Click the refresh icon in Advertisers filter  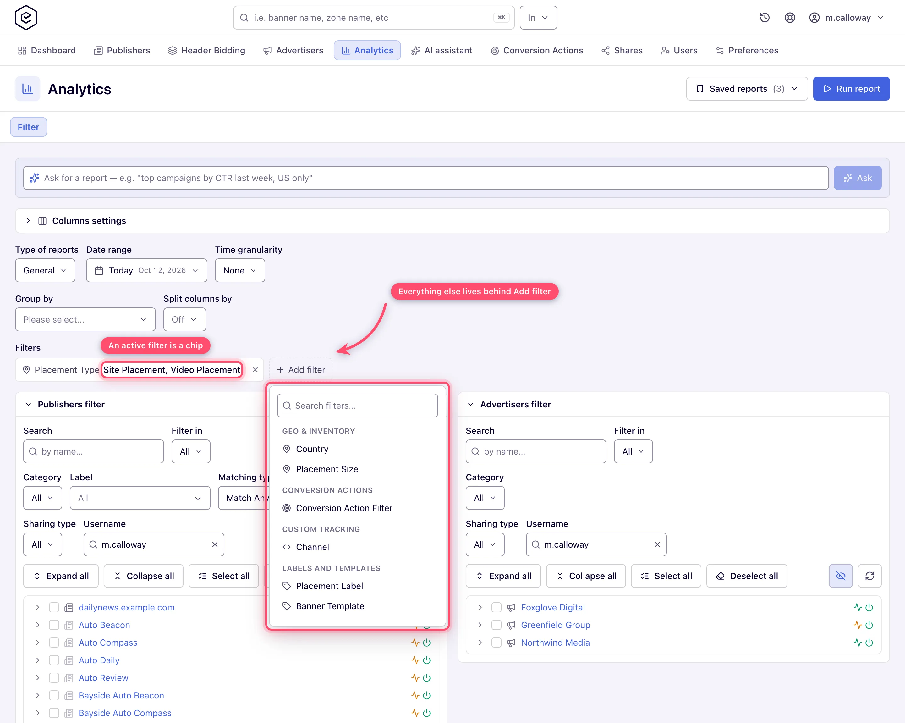870,576
